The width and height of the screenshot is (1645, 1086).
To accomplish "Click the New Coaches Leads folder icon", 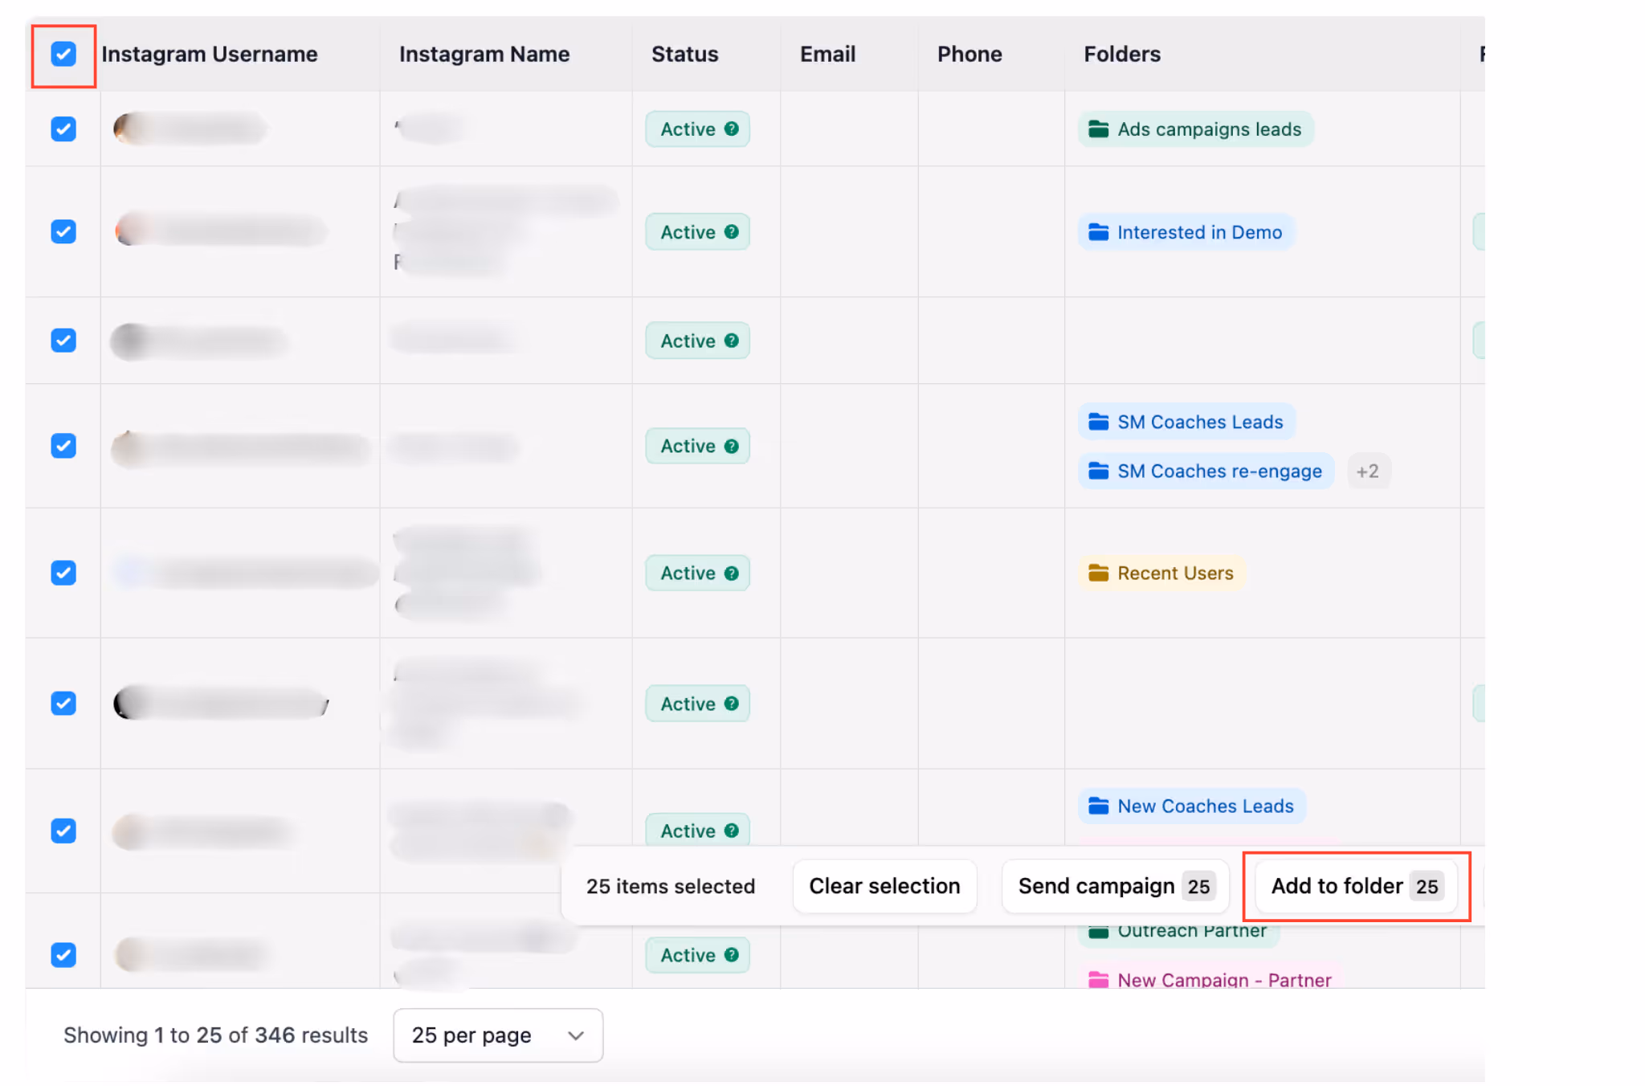I will tap(1098, 806).
